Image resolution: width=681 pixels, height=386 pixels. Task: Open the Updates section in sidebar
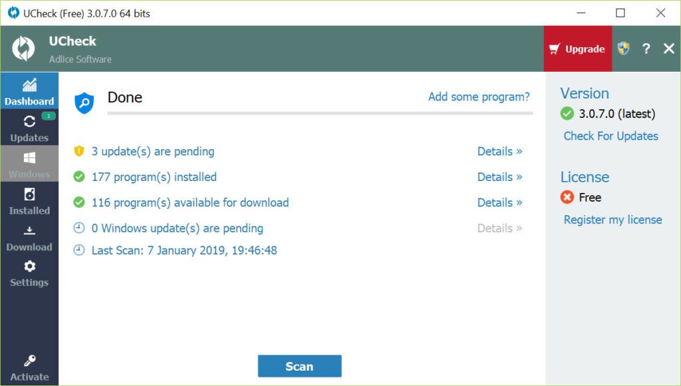coord(29,127)
